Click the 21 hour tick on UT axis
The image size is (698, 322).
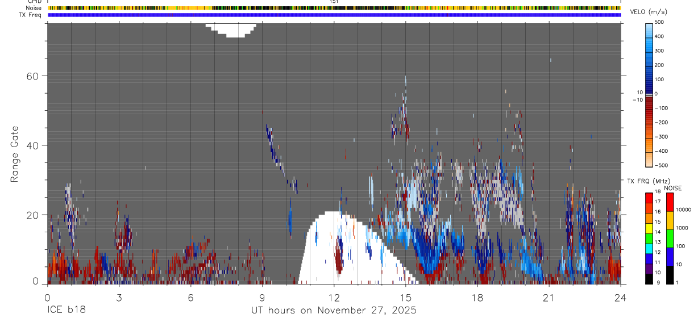point(549,298)
